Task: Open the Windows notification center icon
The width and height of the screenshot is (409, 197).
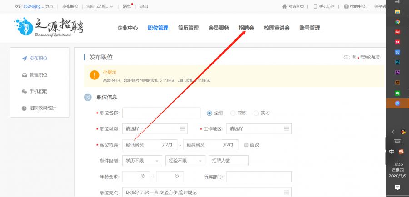Action: (397, 187)
